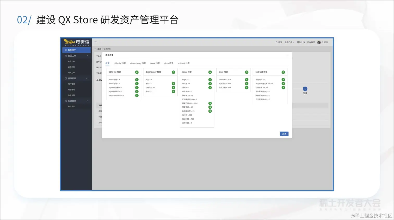Image resolution: width=394 pixels, height=220 pixels.
Task: Click the search magnifier icon in the top bar
Action: 276,42
